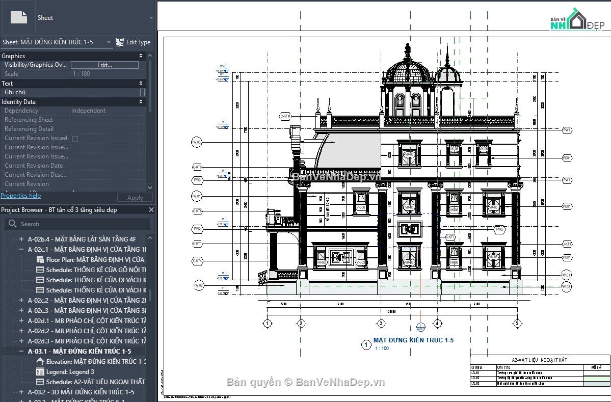Select the A-02c.2 MẶT BẰNG ĐỊNH VỊ CỬA TẦNG 2 sheet
The width and height of the screenshot is (611, 402).
coord(87,300)
